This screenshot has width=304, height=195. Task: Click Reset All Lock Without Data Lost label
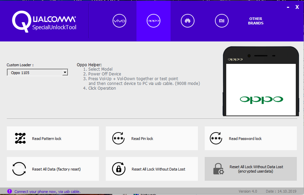click(x=158, y=169)
